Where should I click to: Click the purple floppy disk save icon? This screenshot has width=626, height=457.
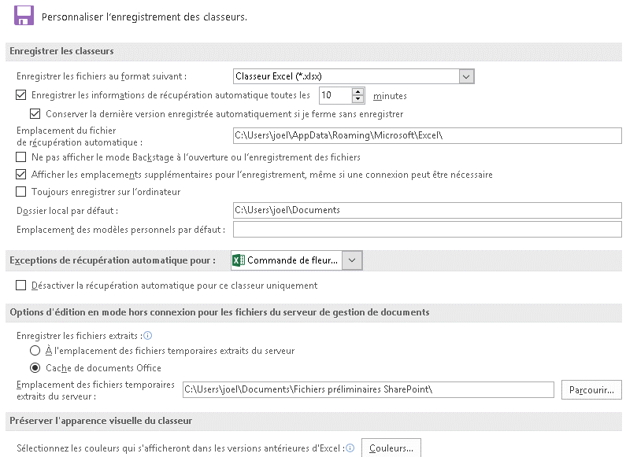24,16
